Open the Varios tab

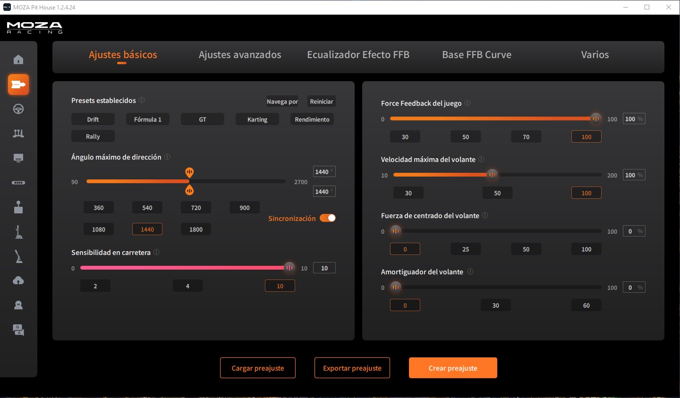[595, 55]
